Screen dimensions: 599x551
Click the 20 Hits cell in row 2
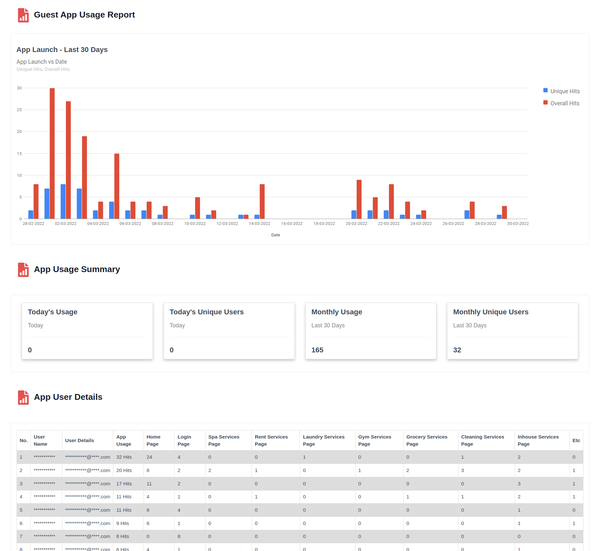[x=124, y=470]
